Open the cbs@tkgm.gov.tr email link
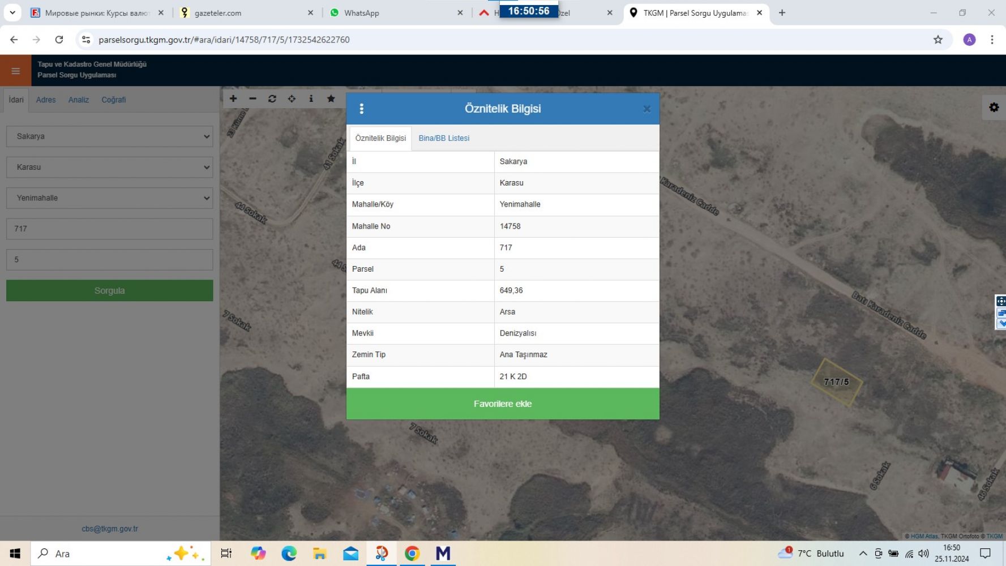 (x=110, y=529)
